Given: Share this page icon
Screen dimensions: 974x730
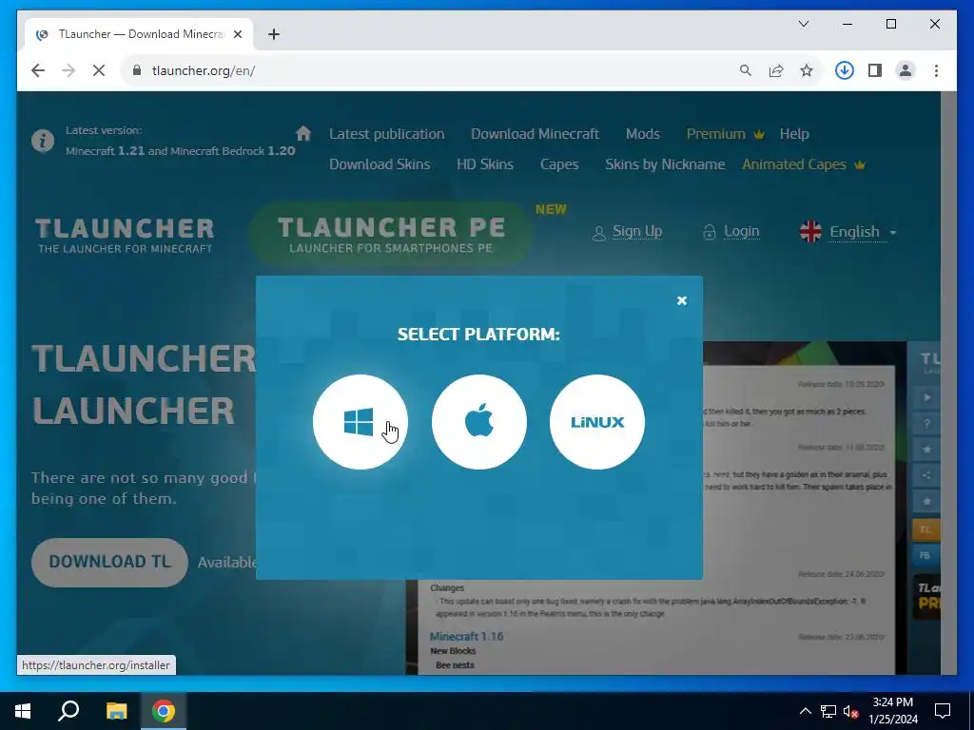Looking at the screenshot, I should coord(776,70).
